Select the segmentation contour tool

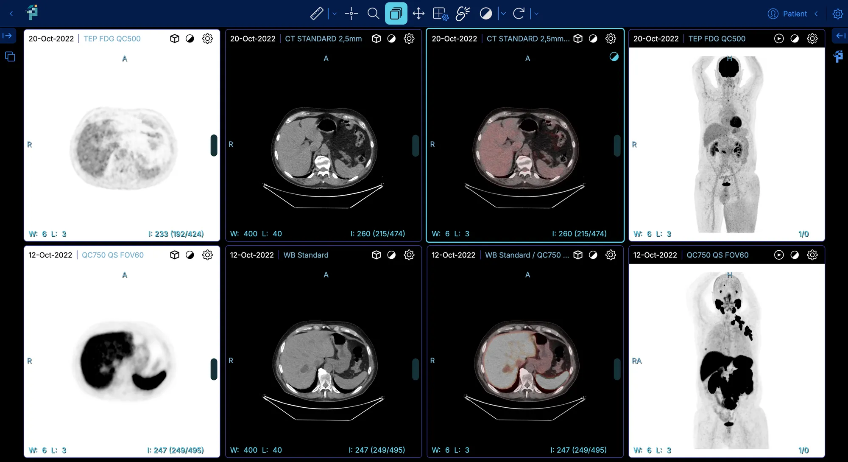click(463, 14)
